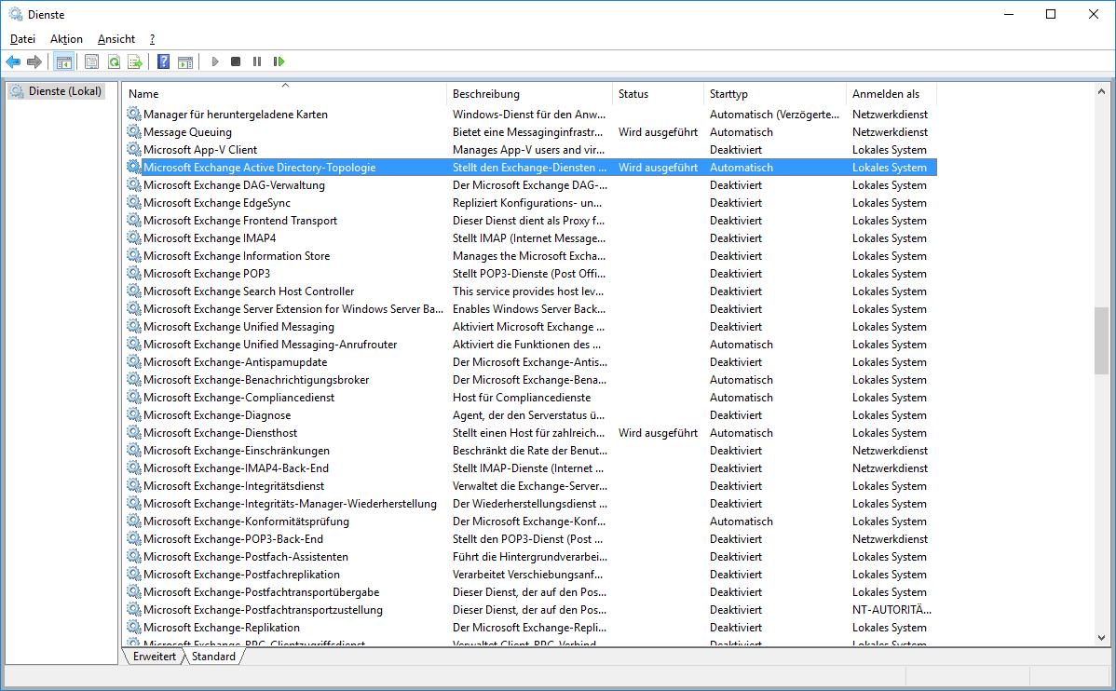Restart the service with toolbar button
Screen dimensions: 1116x691
click(279, 61)
